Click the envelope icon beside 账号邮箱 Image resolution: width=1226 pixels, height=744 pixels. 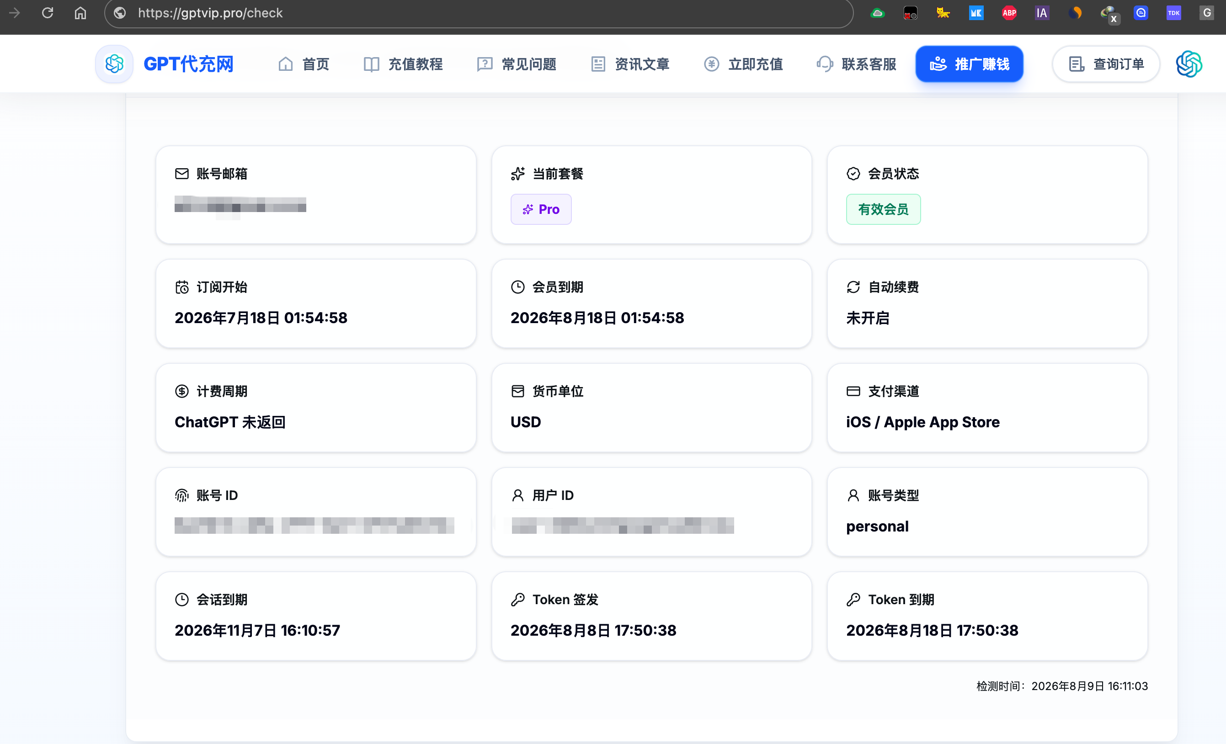[x=181, y=174]
